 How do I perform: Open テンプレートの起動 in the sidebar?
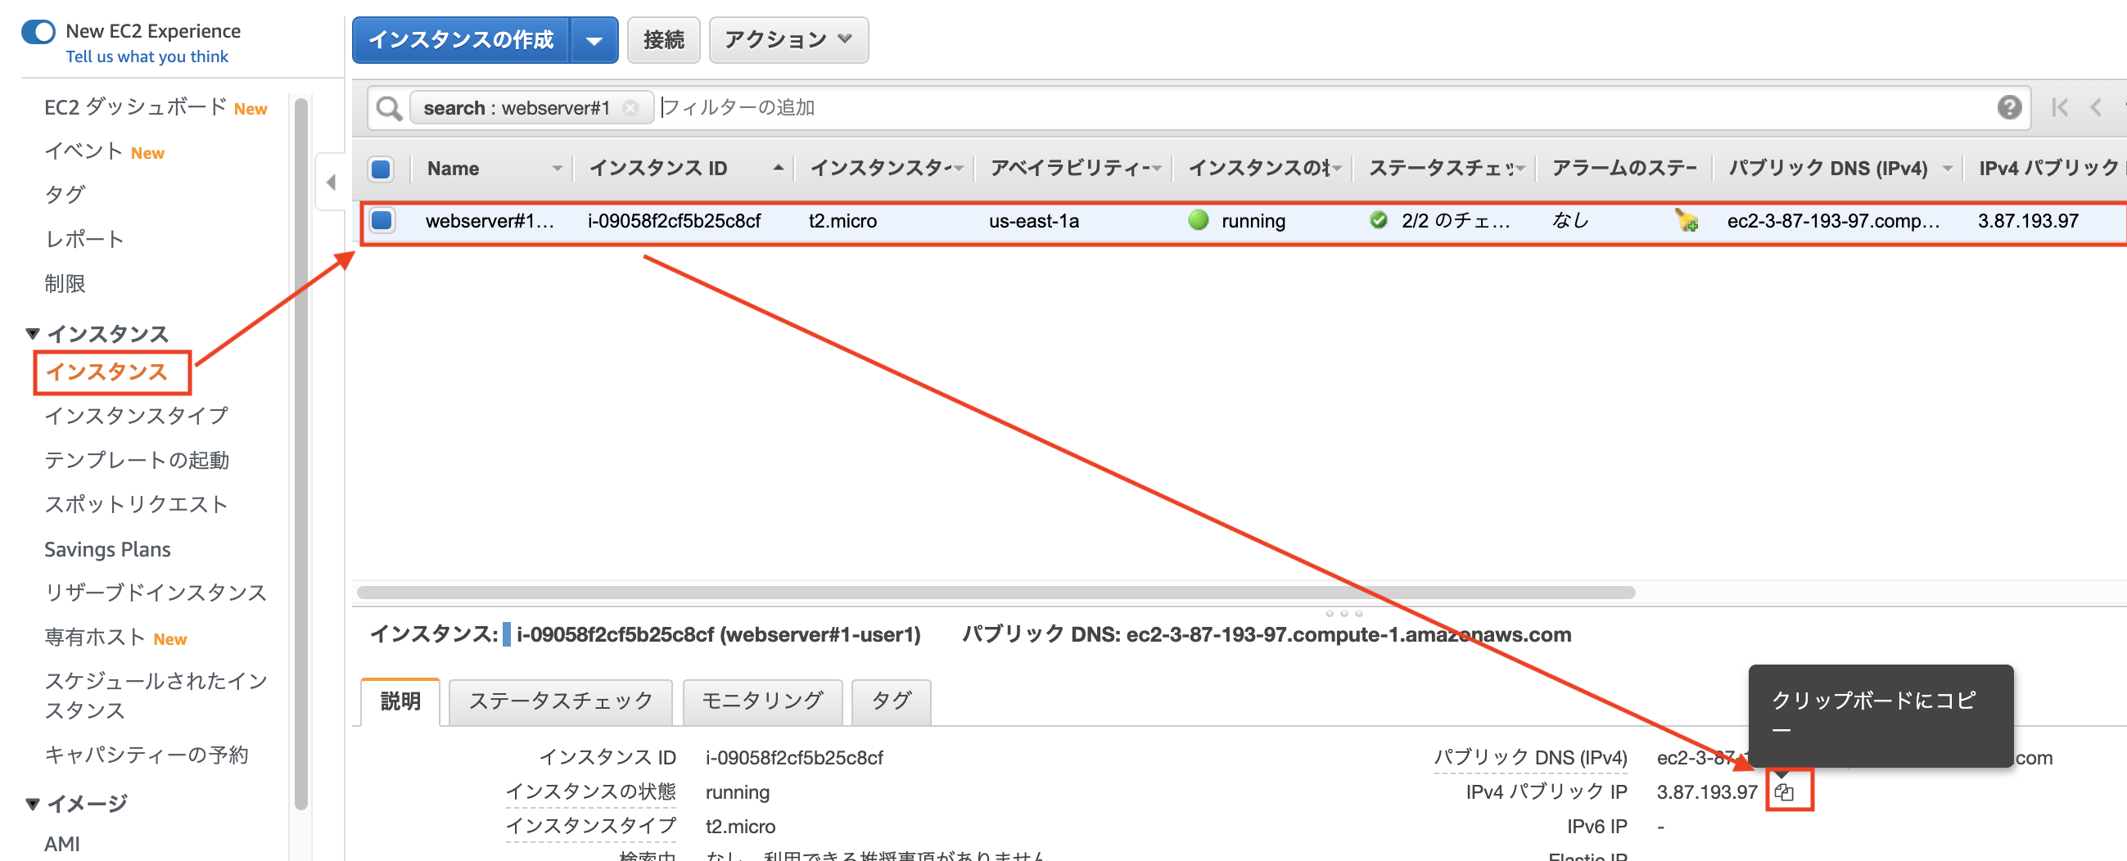click(x=136, y=460)
